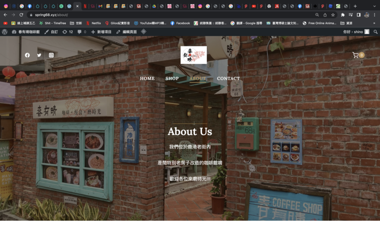Open the 新增項目 new item menu
Viewport: 380px width, 237px height.
(x=101, y=32)
